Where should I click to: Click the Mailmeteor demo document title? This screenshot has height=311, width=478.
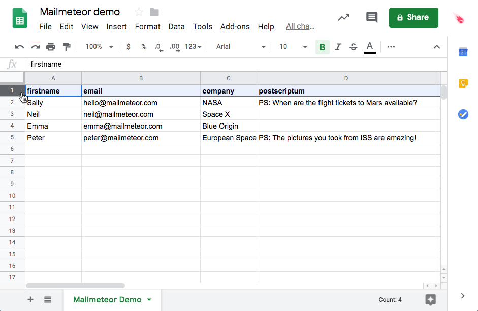80,12
